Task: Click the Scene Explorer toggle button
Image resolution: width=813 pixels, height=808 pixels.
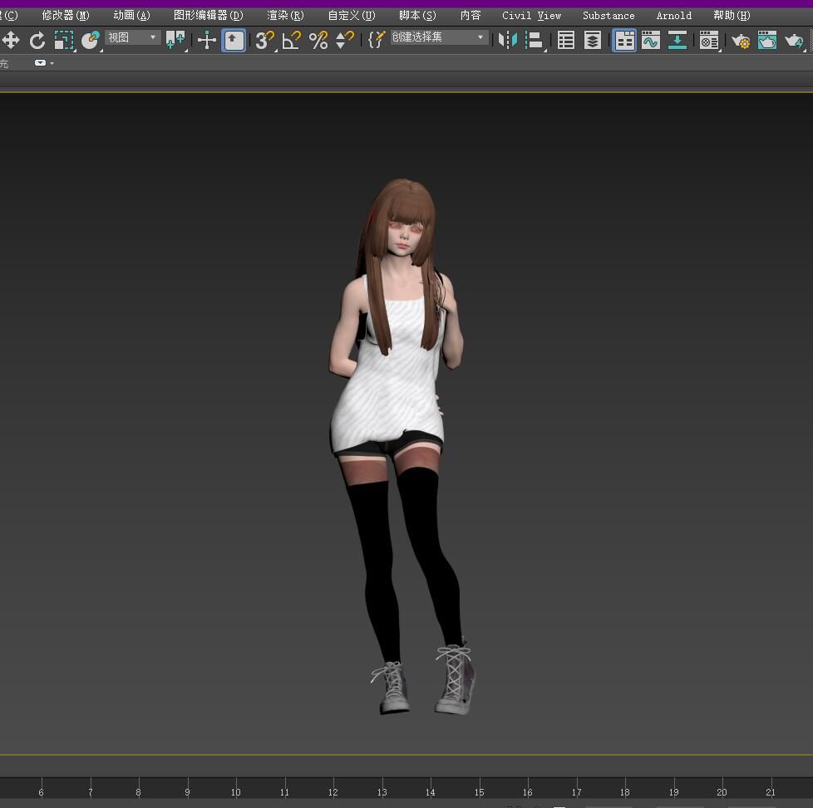Action: (x=566, y=40)
